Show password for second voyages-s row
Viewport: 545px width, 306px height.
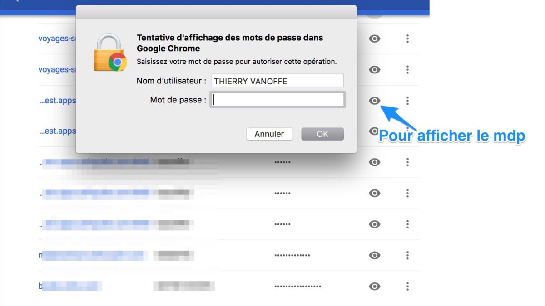click(374, 70)
